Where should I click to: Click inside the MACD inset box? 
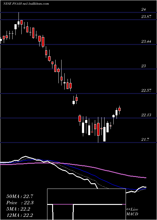86,204
